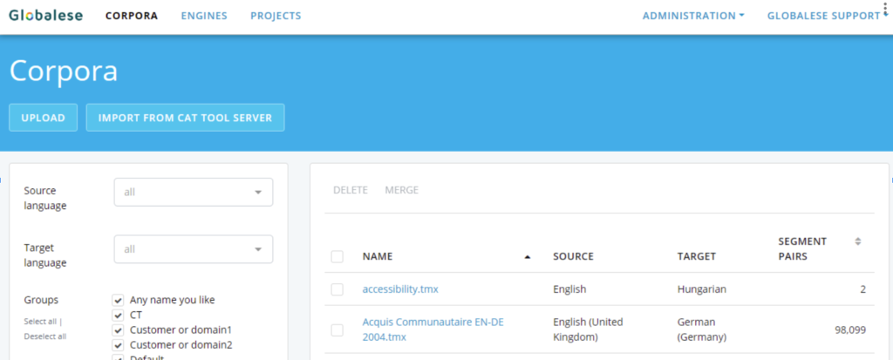Sort by Segment Pairs arrows
The height and width of the screenshot is (360, 893).
tap(858, 241)
